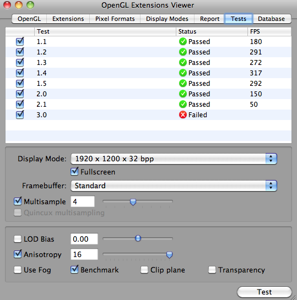The image size is (297, 300).
Task: Select test row labeled 2.0
Action: pyautogui.click(x=148, y=94)
